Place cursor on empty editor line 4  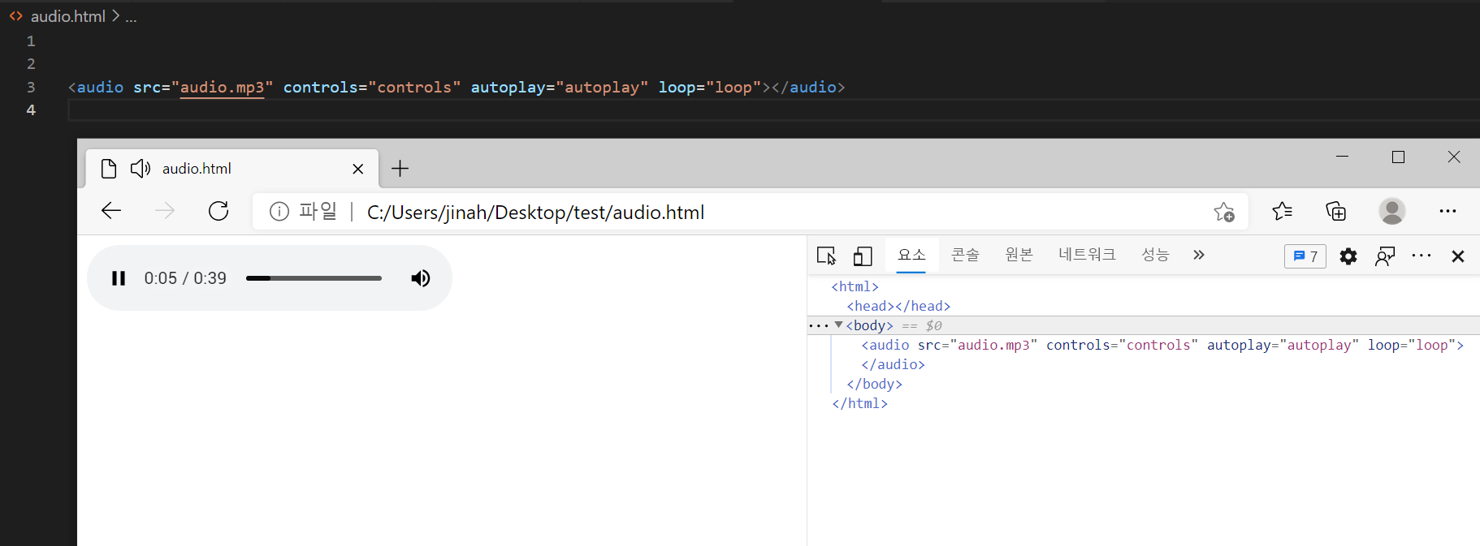click(773, 110)
